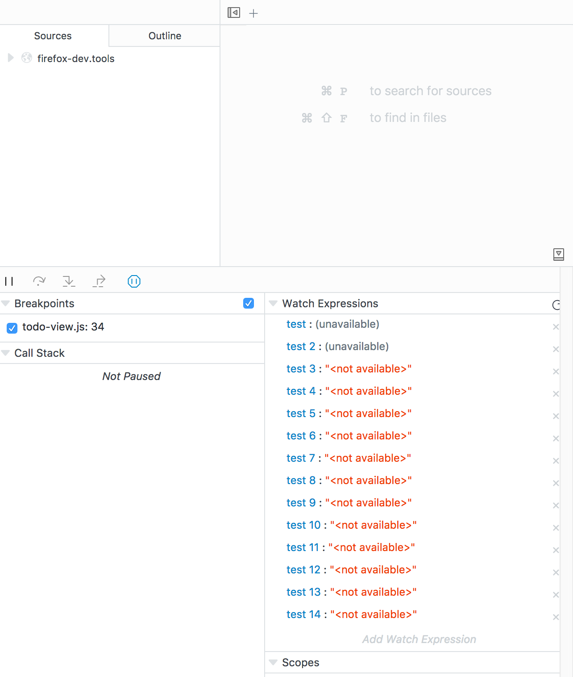Click the Scopes section title

point(301,663)
